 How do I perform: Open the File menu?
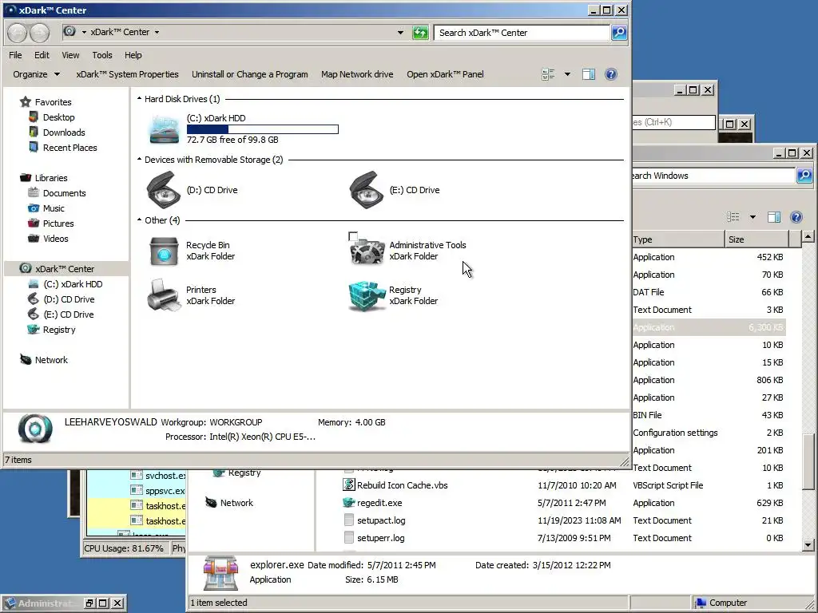tap(15, 55)
